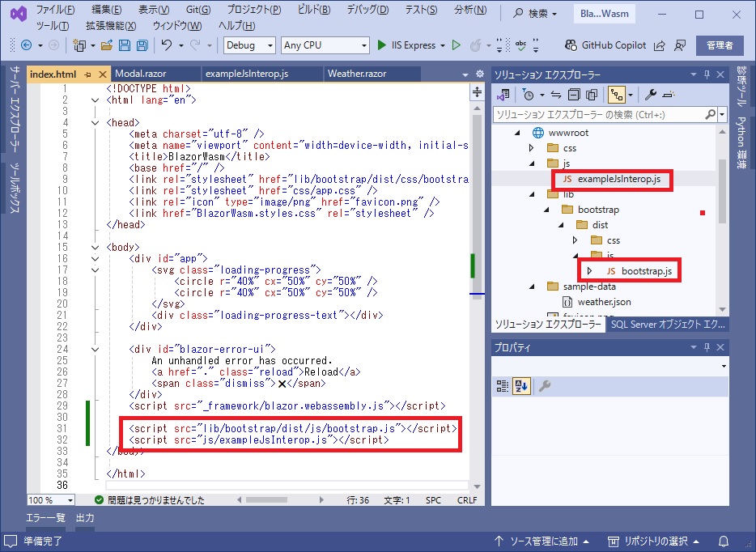The width and height of the screenshot is (756, 552).
Task: Collapse the wwwroot folder node
Action: click(x=517, y=133)
